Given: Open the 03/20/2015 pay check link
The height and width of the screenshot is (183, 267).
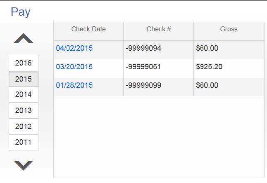Looking at the screenshot, I should (74, 67).
